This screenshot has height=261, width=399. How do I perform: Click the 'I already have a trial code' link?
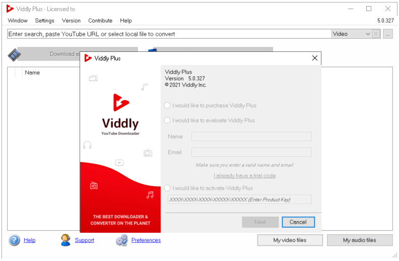pos(244,175)
